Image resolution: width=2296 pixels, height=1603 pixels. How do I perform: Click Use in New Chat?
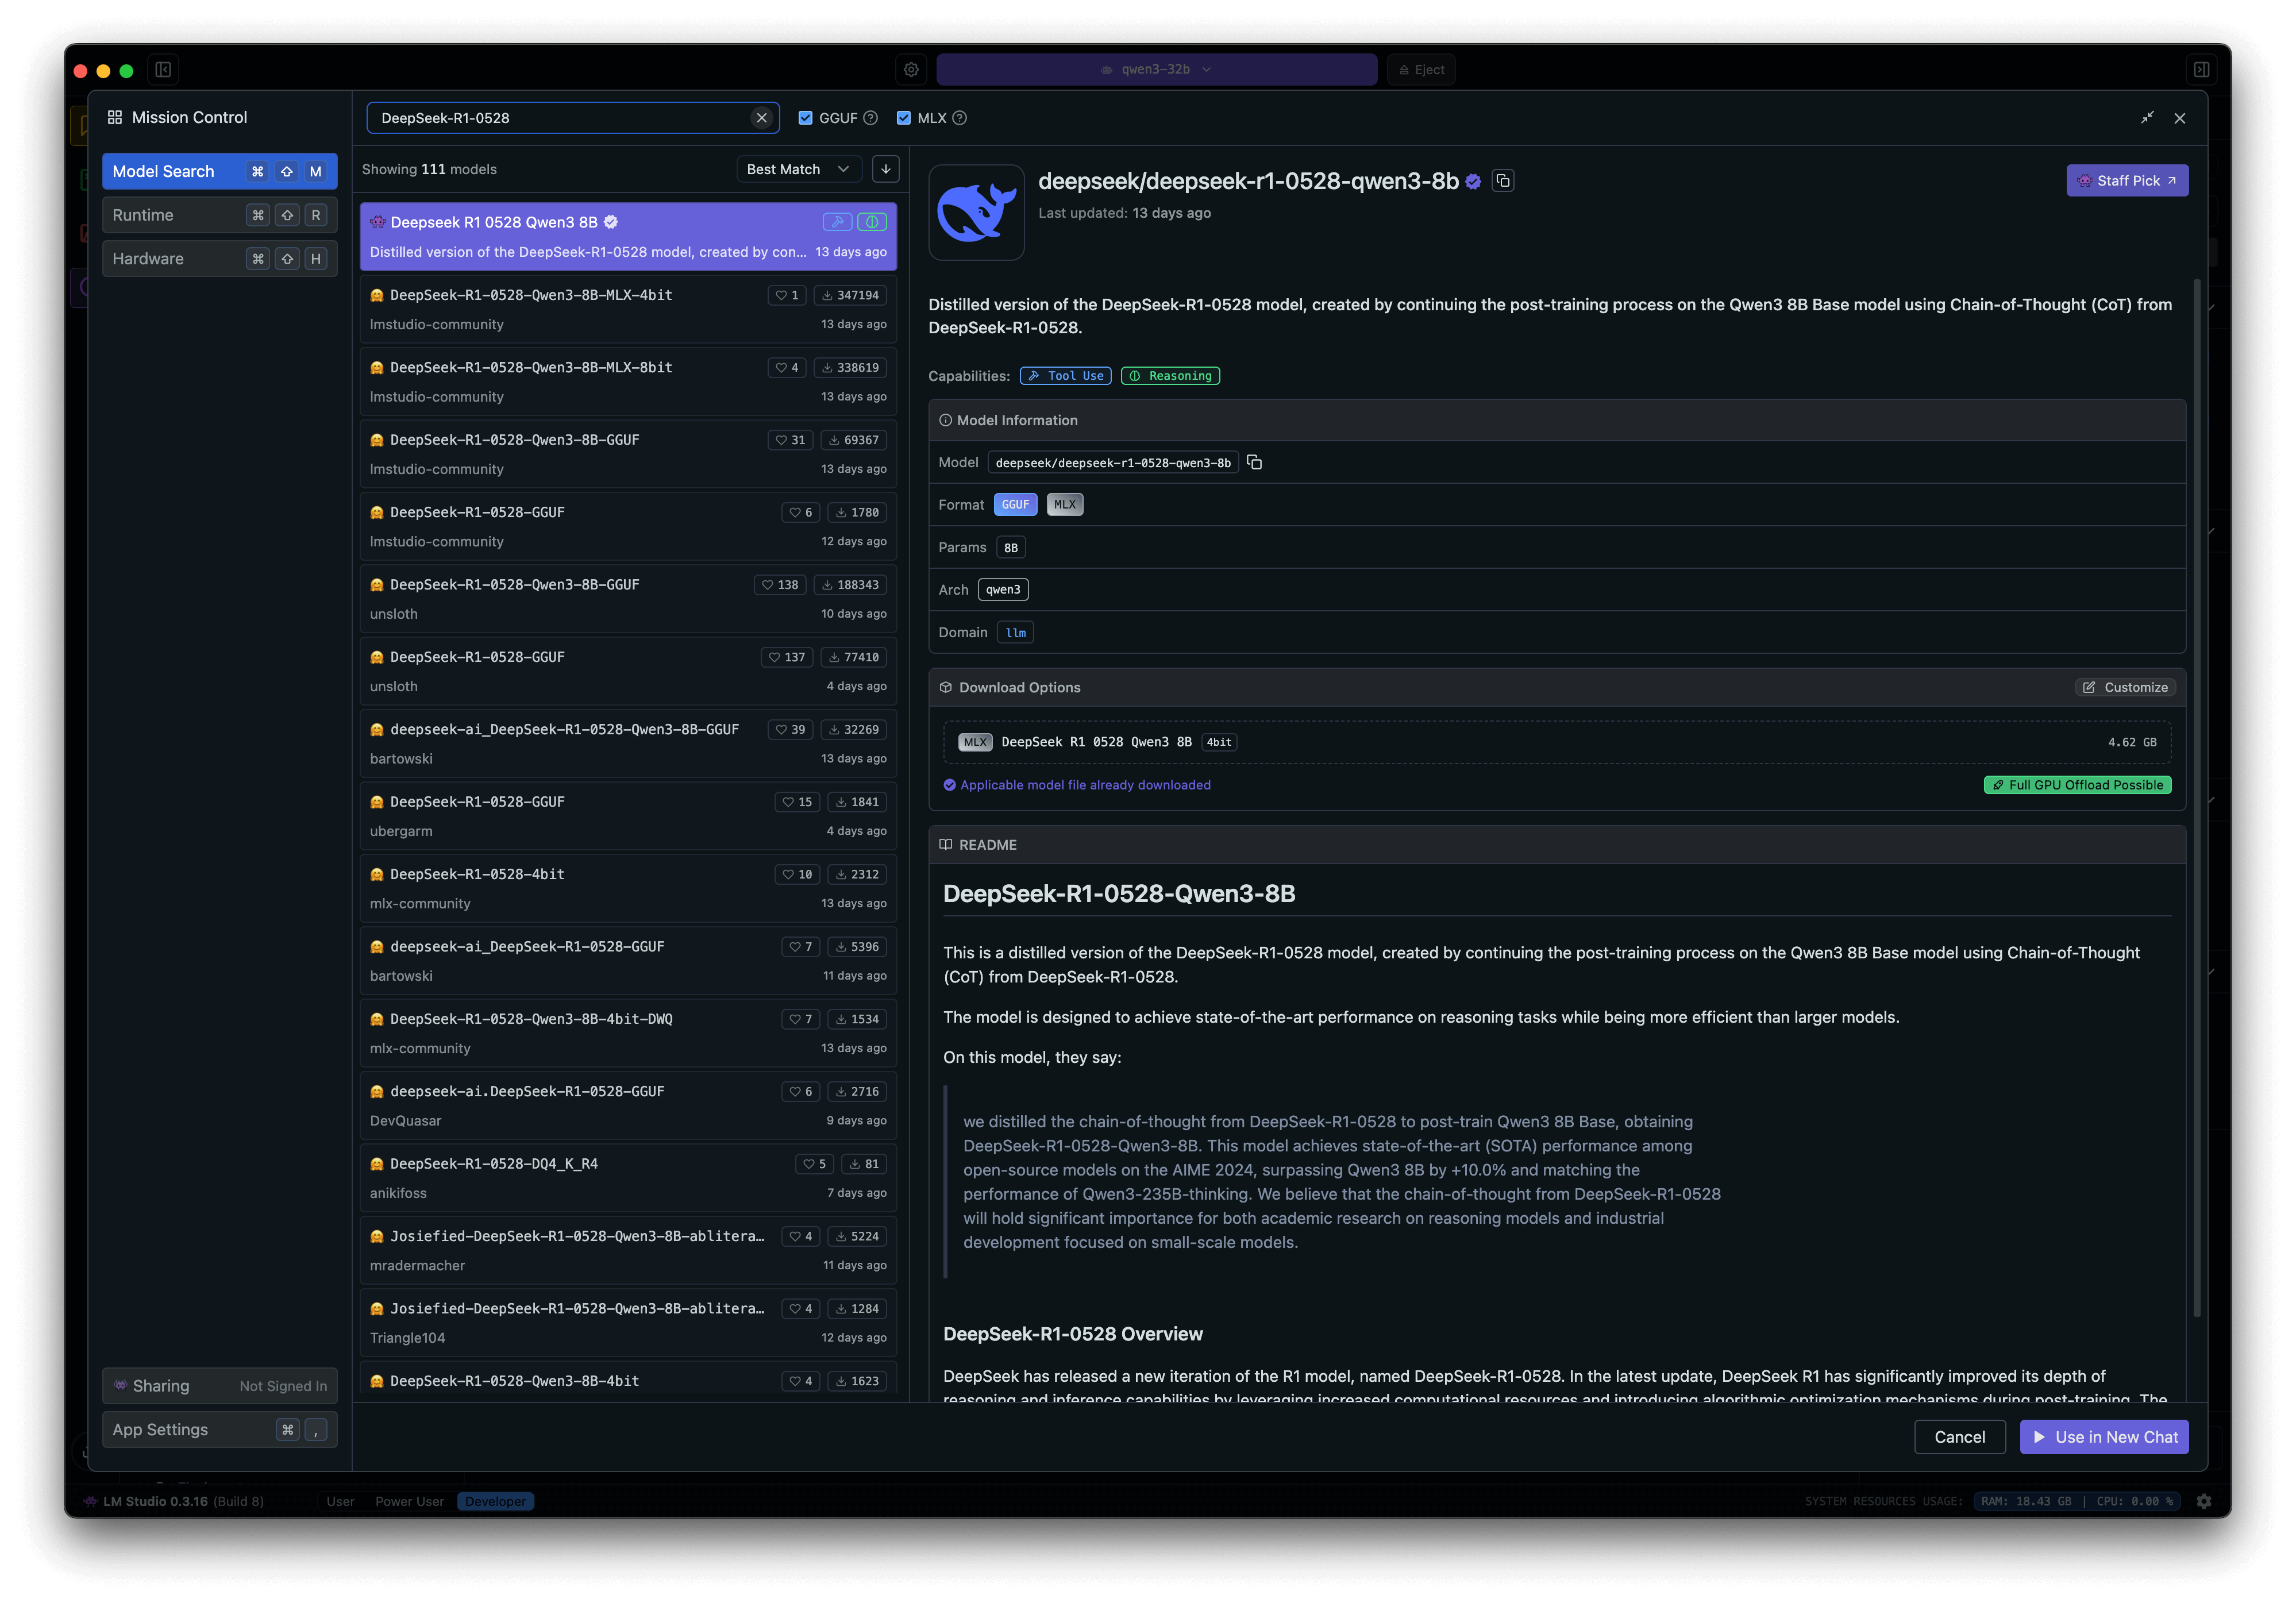pos(2104,1437)
